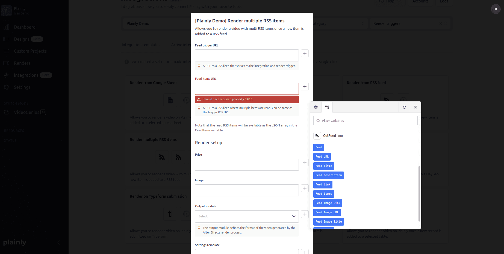This screenshot has width=504, height=254.
Task: Expand the Resources section
Action: click(x=33, y=131)
